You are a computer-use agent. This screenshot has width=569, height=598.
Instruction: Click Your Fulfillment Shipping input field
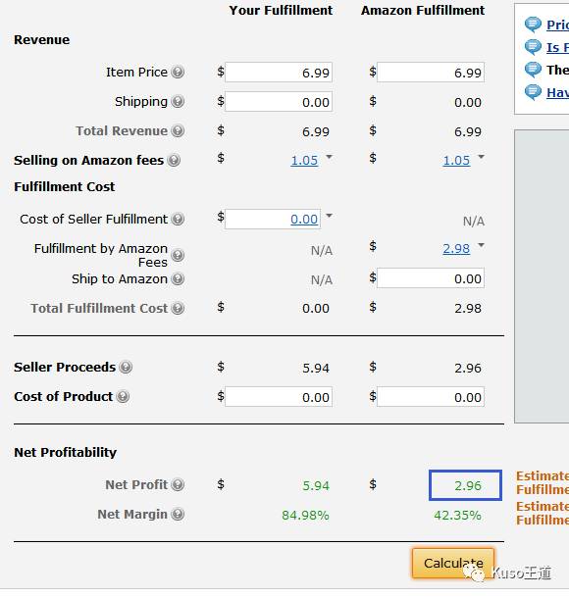coord(279,101)
